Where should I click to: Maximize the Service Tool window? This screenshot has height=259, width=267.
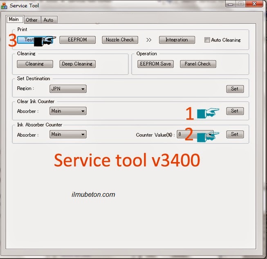240,4
